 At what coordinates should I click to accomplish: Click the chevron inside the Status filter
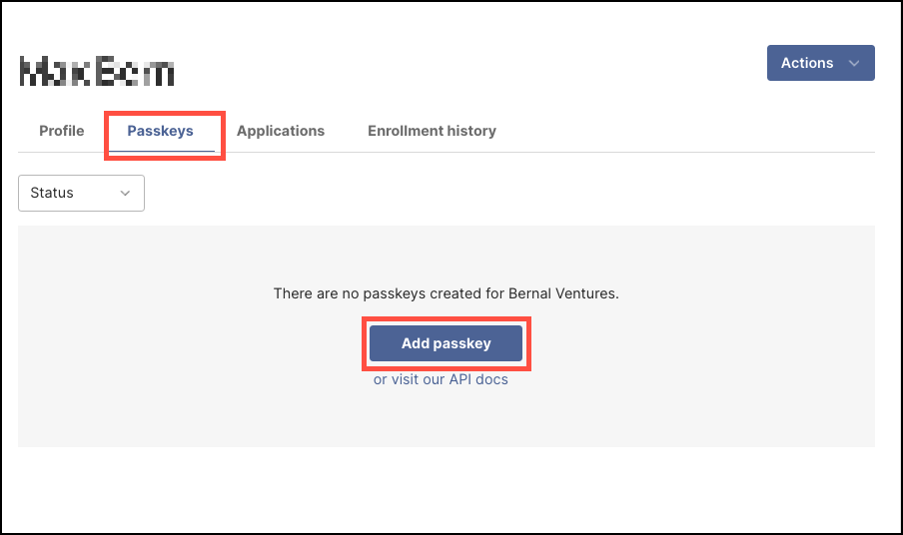point(125,194)
